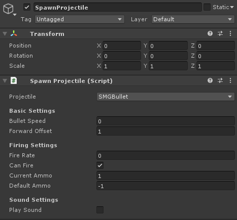Open the Tag dropdown showing Untagged
Viewport: 237px width, 220px height.
coord(80,19)
